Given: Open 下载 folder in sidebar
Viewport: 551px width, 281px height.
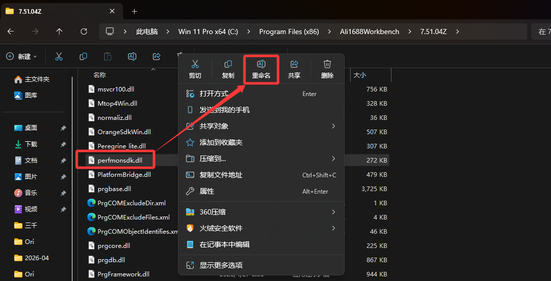Looking at the screenshot, I should [x=31, y=144].
